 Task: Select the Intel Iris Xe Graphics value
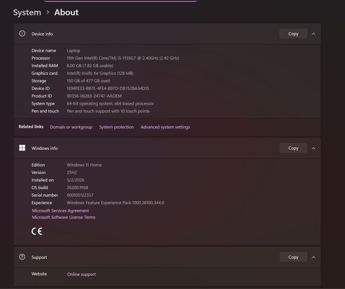tap(100, 73)
